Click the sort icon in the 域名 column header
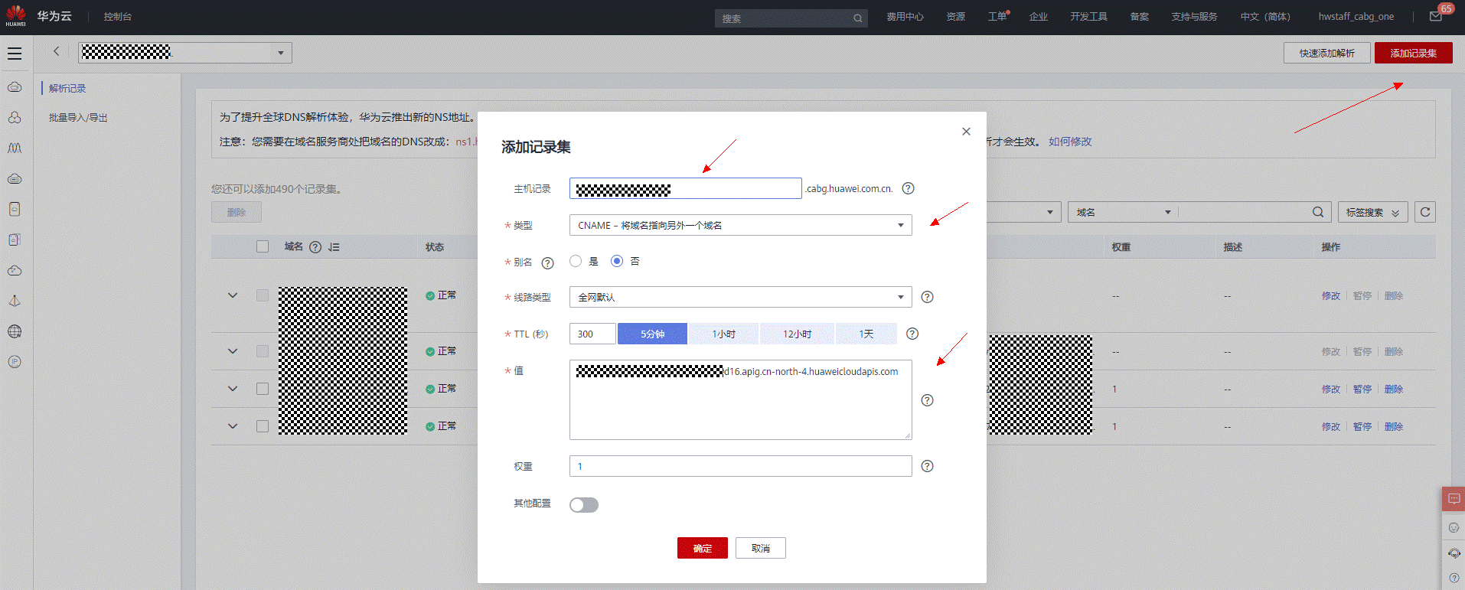The height and width of the screenshot is (590, 1465). (x=334, y=247)
